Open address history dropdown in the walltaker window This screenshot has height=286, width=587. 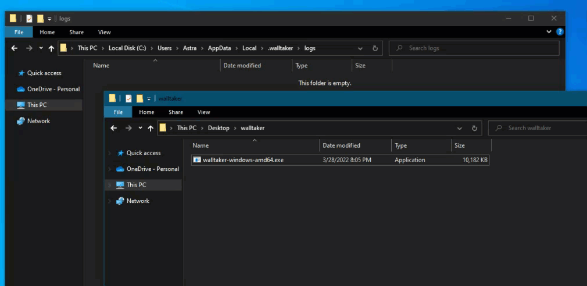click(x=459, y=128)
